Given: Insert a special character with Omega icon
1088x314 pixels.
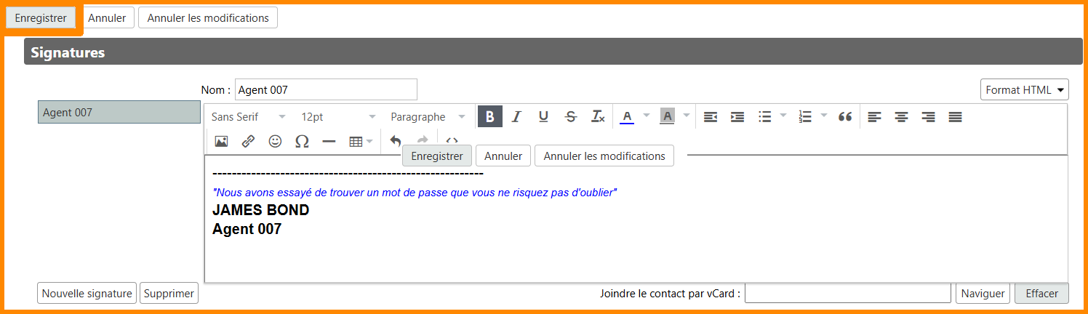Looking at the screenshot, I should [302, 142].
